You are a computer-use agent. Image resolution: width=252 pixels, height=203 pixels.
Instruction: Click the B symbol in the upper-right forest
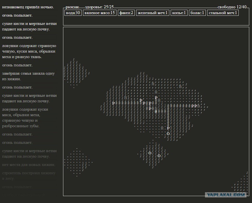pyautogui.click(x=180, y=87)
